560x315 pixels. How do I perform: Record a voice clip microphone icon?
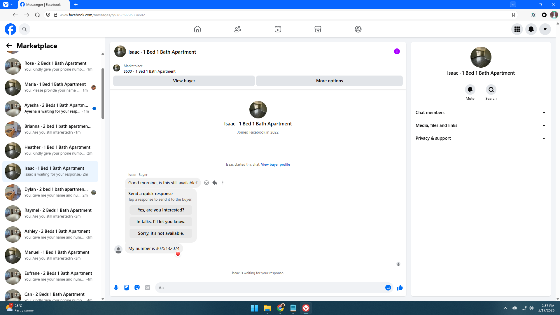[116, 288]
